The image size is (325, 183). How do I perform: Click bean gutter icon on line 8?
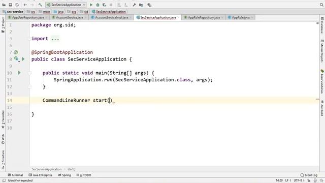coord(16,59)
